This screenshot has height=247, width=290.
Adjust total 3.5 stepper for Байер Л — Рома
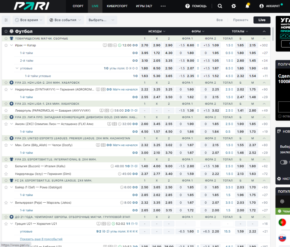coord(232,187)
